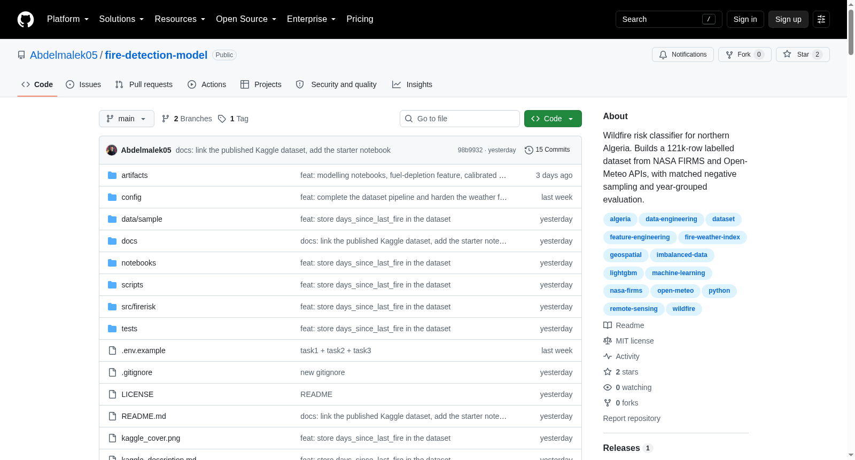Click the eye icon beside 0 watching
Screen dimensions: 855x460
tap(608, 387)
